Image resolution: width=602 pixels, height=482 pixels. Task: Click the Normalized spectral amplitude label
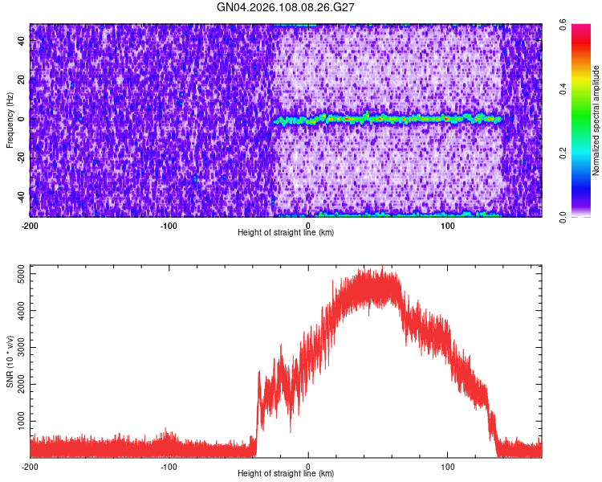[x=596, y=120]
